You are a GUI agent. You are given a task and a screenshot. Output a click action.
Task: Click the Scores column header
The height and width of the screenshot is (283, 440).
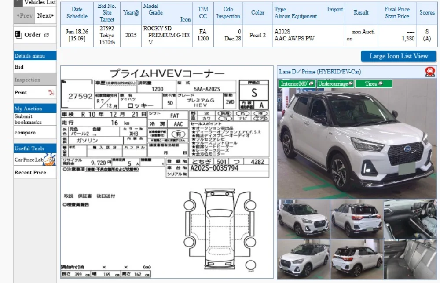click(x=427, y=13)
